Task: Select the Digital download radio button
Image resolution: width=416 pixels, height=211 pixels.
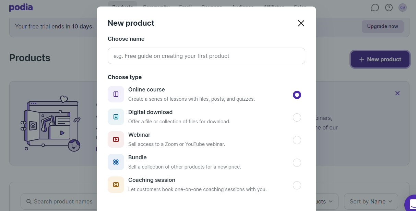Action: [297, 117]
